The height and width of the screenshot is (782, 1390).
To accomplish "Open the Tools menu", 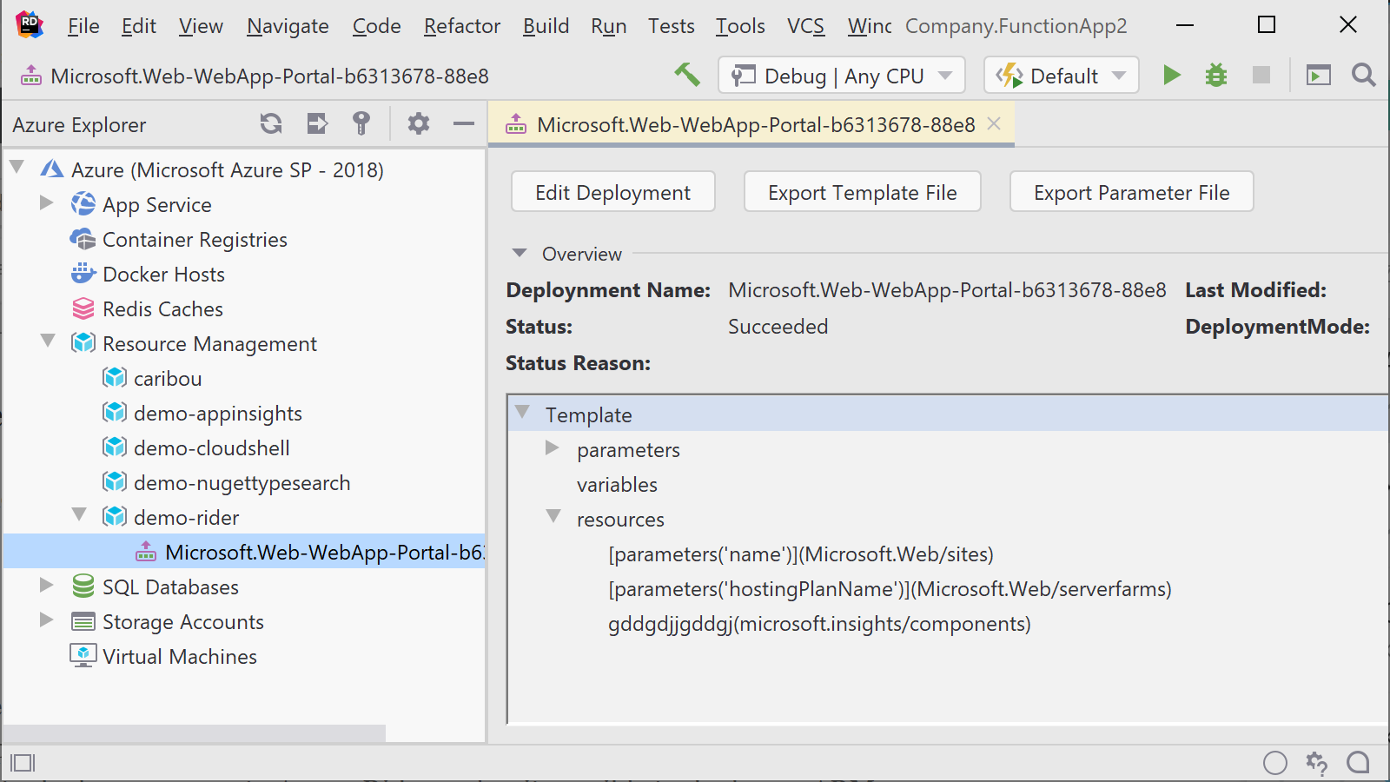I will [x=740, y=26].
